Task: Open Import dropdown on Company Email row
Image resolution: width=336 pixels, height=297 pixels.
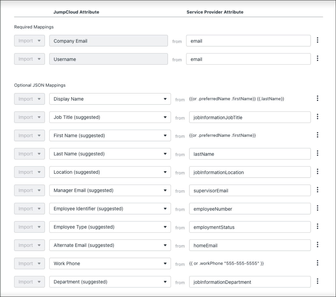Action: click(29, 41)
